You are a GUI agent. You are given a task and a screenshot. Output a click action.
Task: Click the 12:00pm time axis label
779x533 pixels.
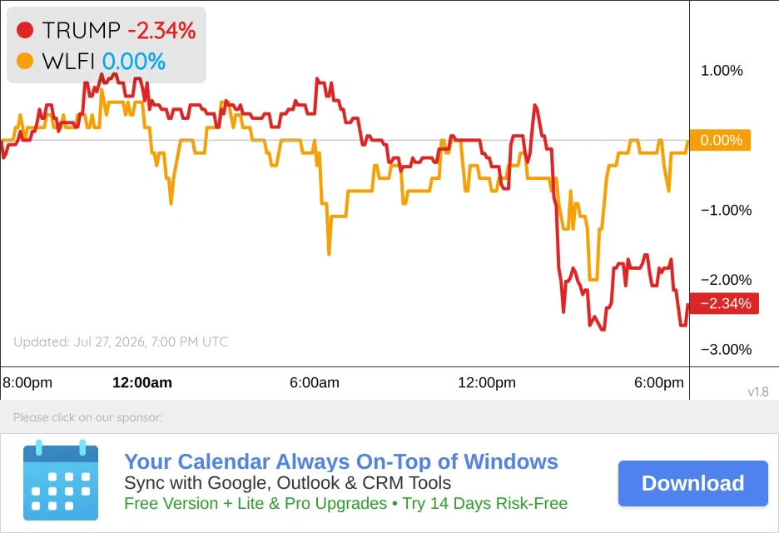[487, 382]
